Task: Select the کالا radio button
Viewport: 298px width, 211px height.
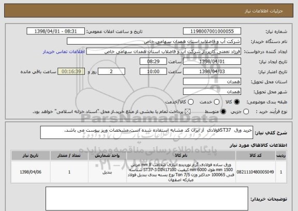Action: click(237, 102)
